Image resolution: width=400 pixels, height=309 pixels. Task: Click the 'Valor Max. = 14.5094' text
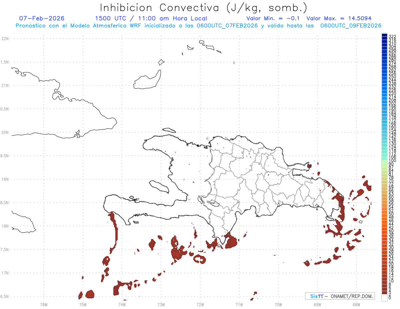[x=339, y=18]
